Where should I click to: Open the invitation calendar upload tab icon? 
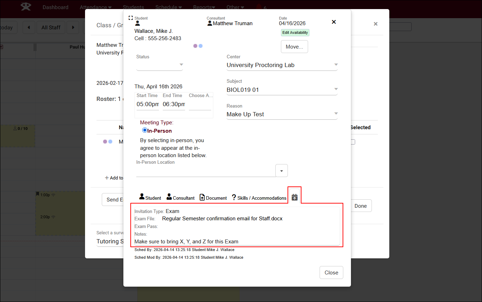tap(294, 197)
